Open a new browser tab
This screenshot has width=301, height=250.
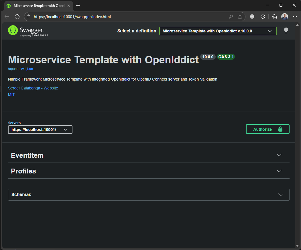78,5
